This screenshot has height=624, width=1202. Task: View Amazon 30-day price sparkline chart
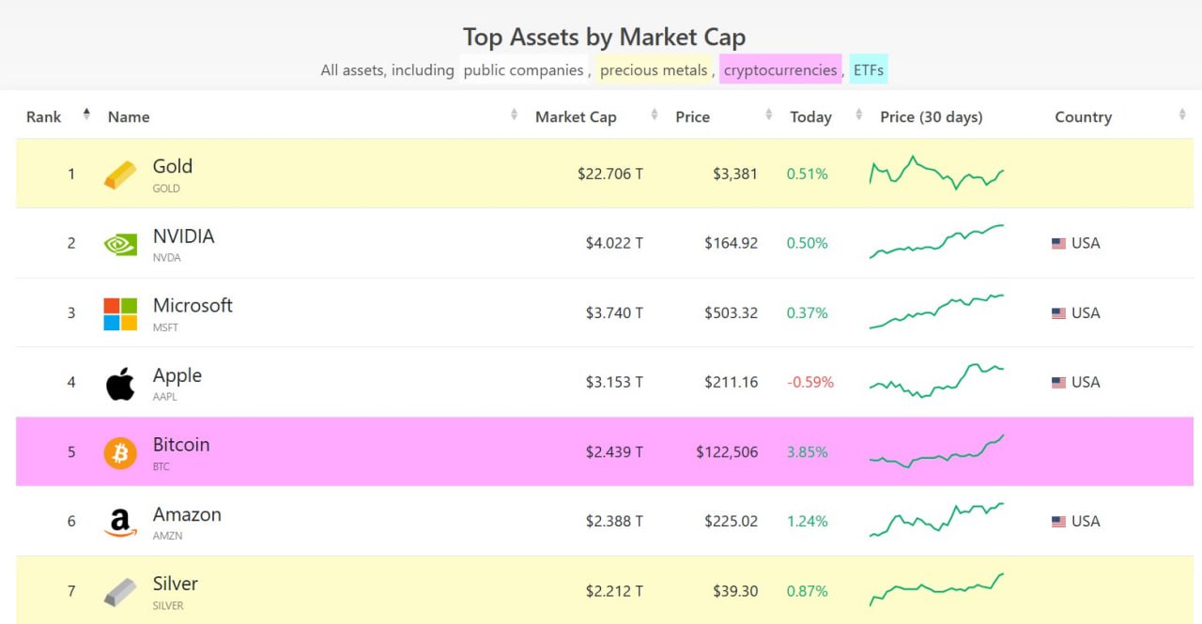point(936,519)
